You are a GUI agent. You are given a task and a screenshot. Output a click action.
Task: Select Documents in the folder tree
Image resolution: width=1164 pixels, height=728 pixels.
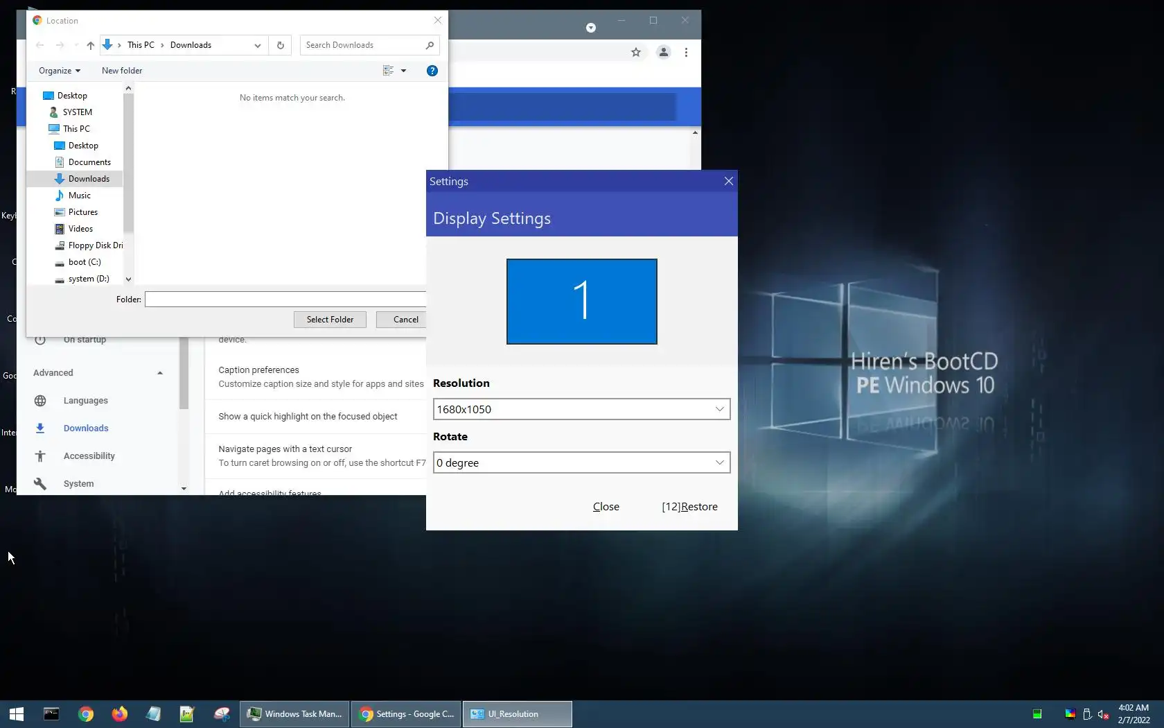(x=89, y=162)
